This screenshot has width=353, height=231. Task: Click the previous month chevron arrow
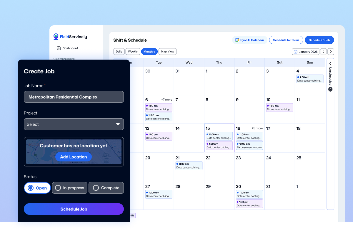pyautogui.click(x=323, y=51)
